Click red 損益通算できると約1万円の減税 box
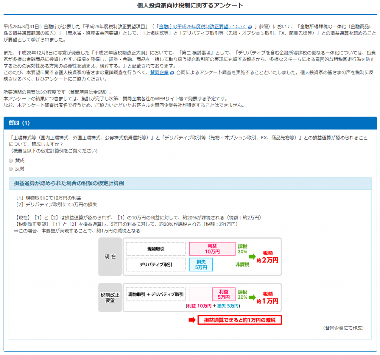 239,320
